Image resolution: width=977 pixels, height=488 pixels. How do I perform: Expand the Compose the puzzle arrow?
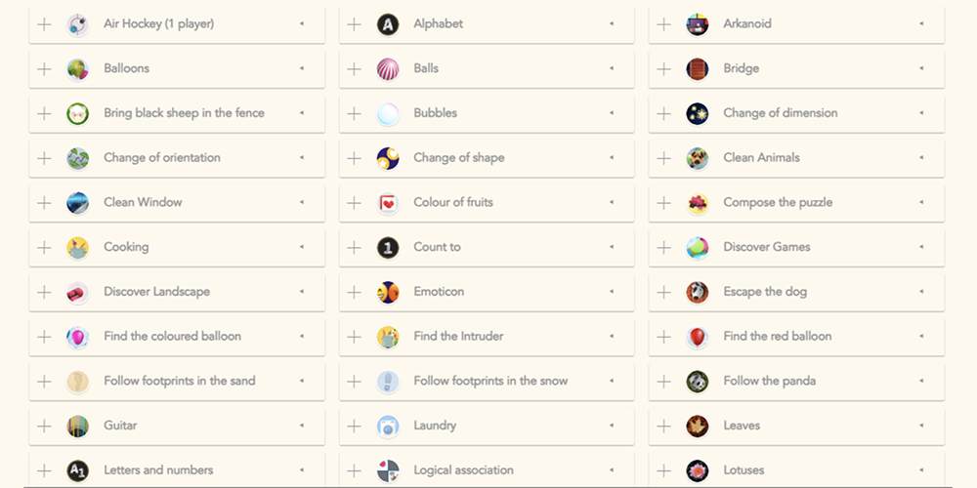coord(921,202)
